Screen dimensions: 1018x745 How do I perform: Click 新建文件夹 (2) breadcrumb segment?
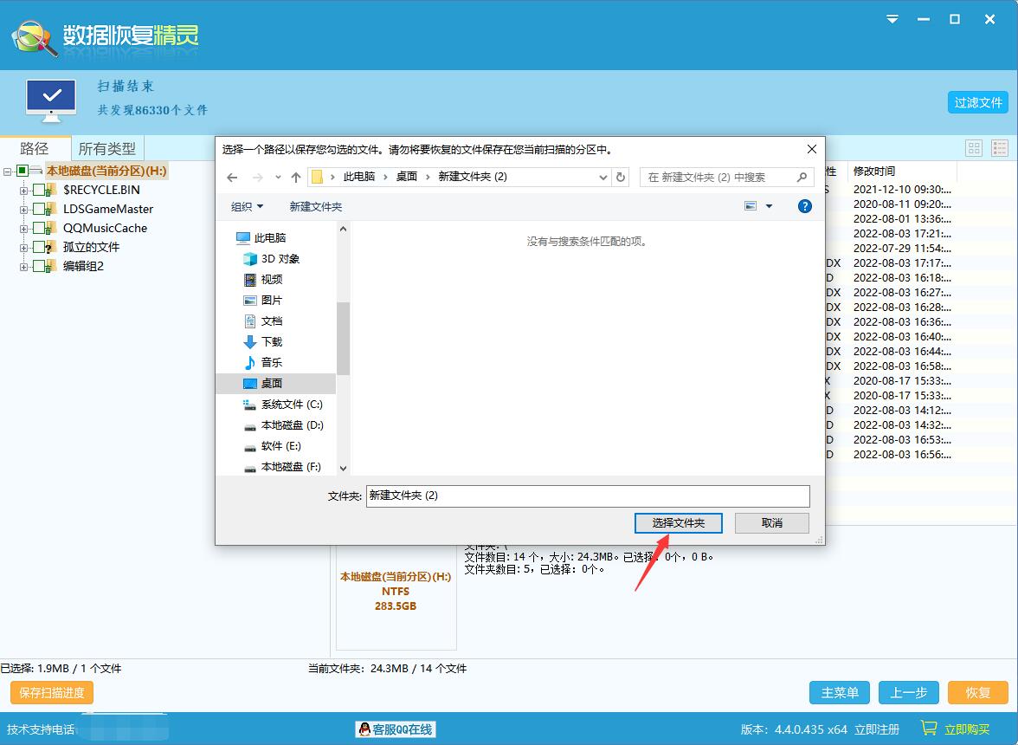pyautogui.click(x=473, y=177)
